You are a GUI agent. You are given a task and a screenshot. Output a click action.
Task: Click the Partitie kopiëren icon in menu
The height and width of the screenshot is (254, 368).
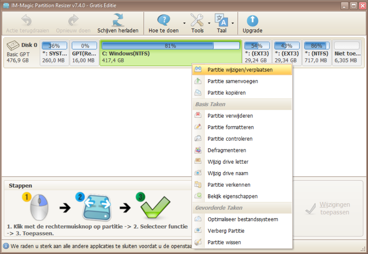(198, 93)
